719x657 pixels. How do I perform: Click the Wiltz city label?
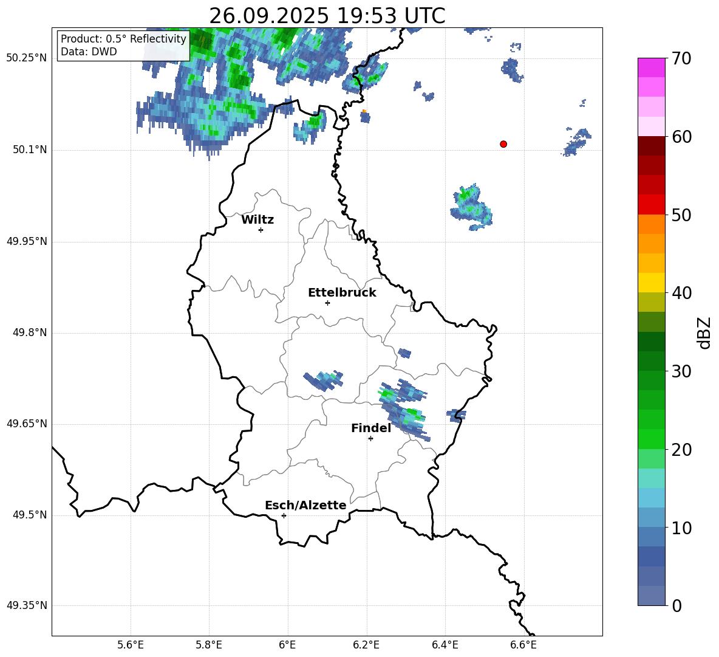click(x=257, y=220)
